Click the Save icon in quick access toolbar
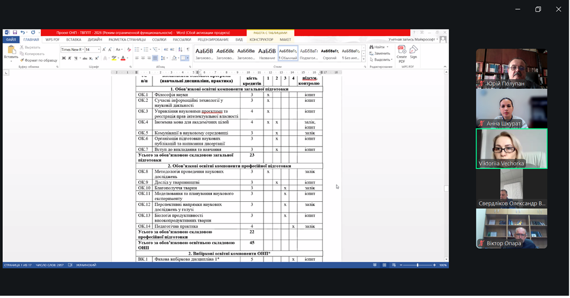570x298 pixels. pos(15,33)
